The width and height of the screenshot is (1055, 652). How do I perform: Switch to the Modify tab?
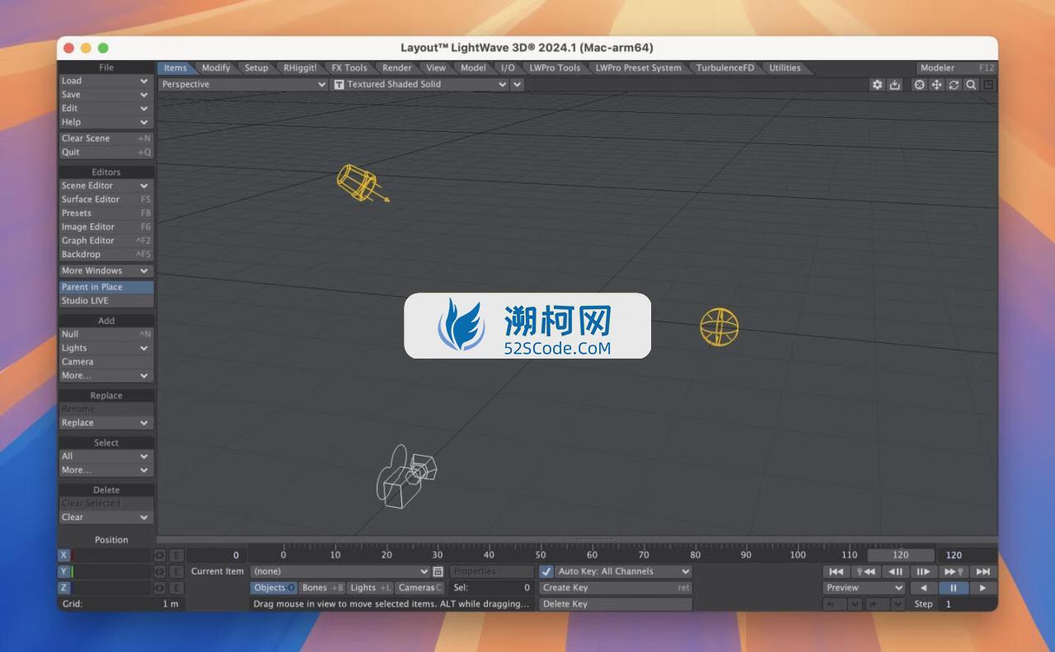216,68
